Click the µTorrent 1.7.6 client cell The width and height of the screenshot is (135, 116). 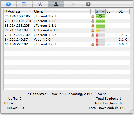coord(45,21)
